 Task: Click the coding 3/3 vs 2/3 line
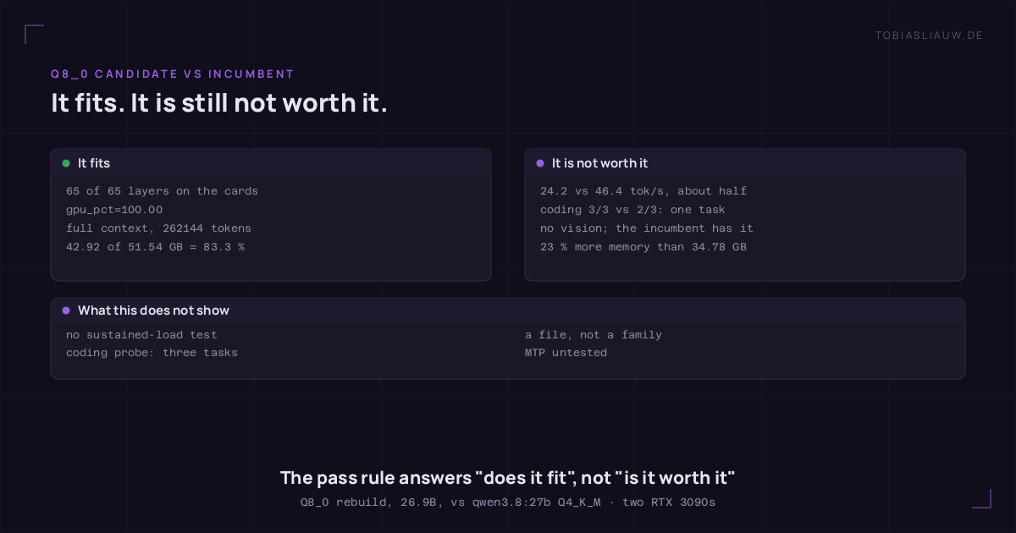pos(632,210)
